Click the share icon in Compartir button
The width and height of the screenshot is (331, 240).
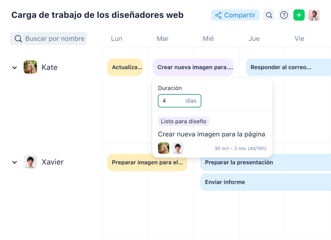[x=218, y=15]
